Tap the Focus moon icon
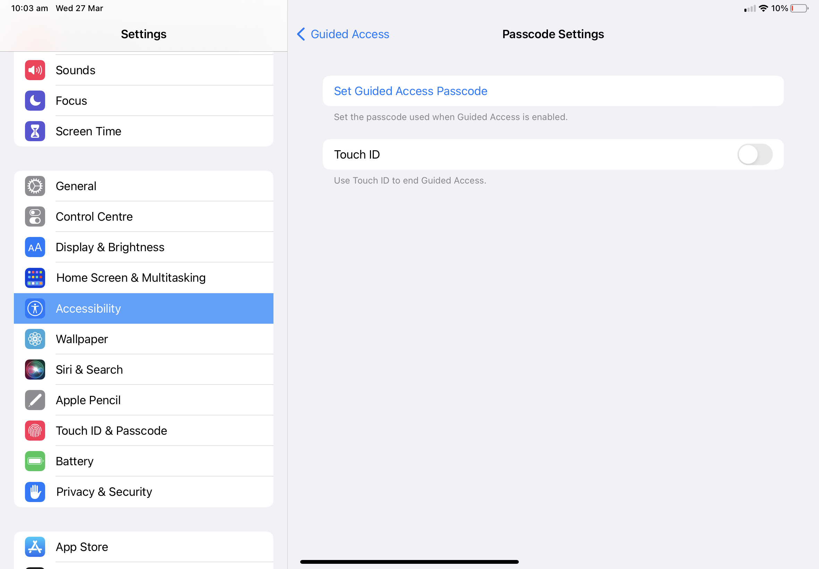The height and width of the screenshot is (569, 819). [35, 101]
